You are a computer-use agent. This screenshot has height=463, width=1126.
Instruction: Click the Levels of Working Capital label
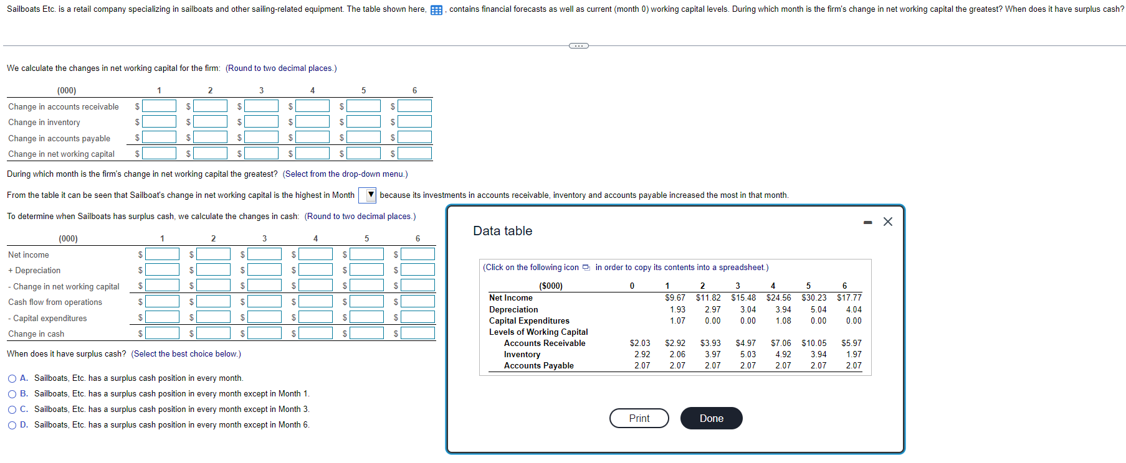pyautogui.click(x=538, y=332)
